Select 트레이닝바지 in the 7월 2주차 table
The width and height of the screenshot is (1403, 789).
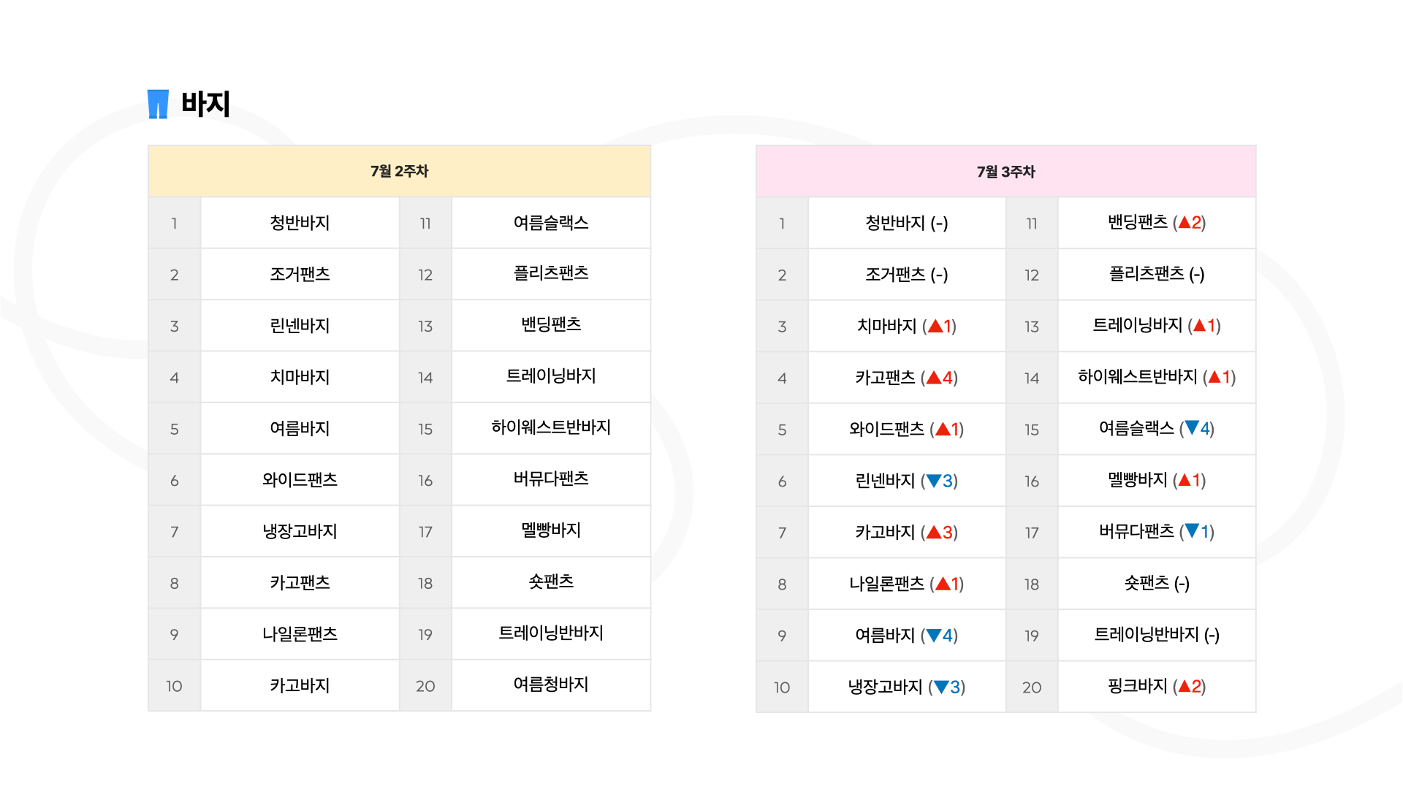point(551,376)
